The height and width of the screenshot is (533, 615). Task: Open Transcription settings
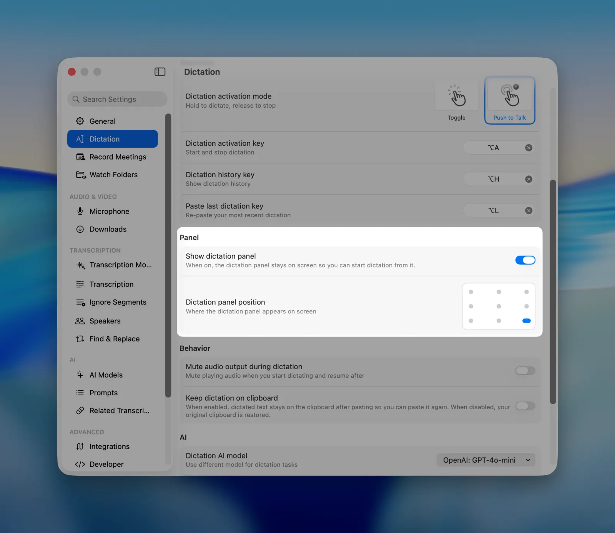click(113, 284)
